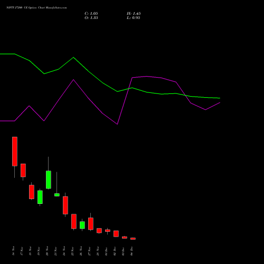Click the 26 Nov date label

[81, 251]
